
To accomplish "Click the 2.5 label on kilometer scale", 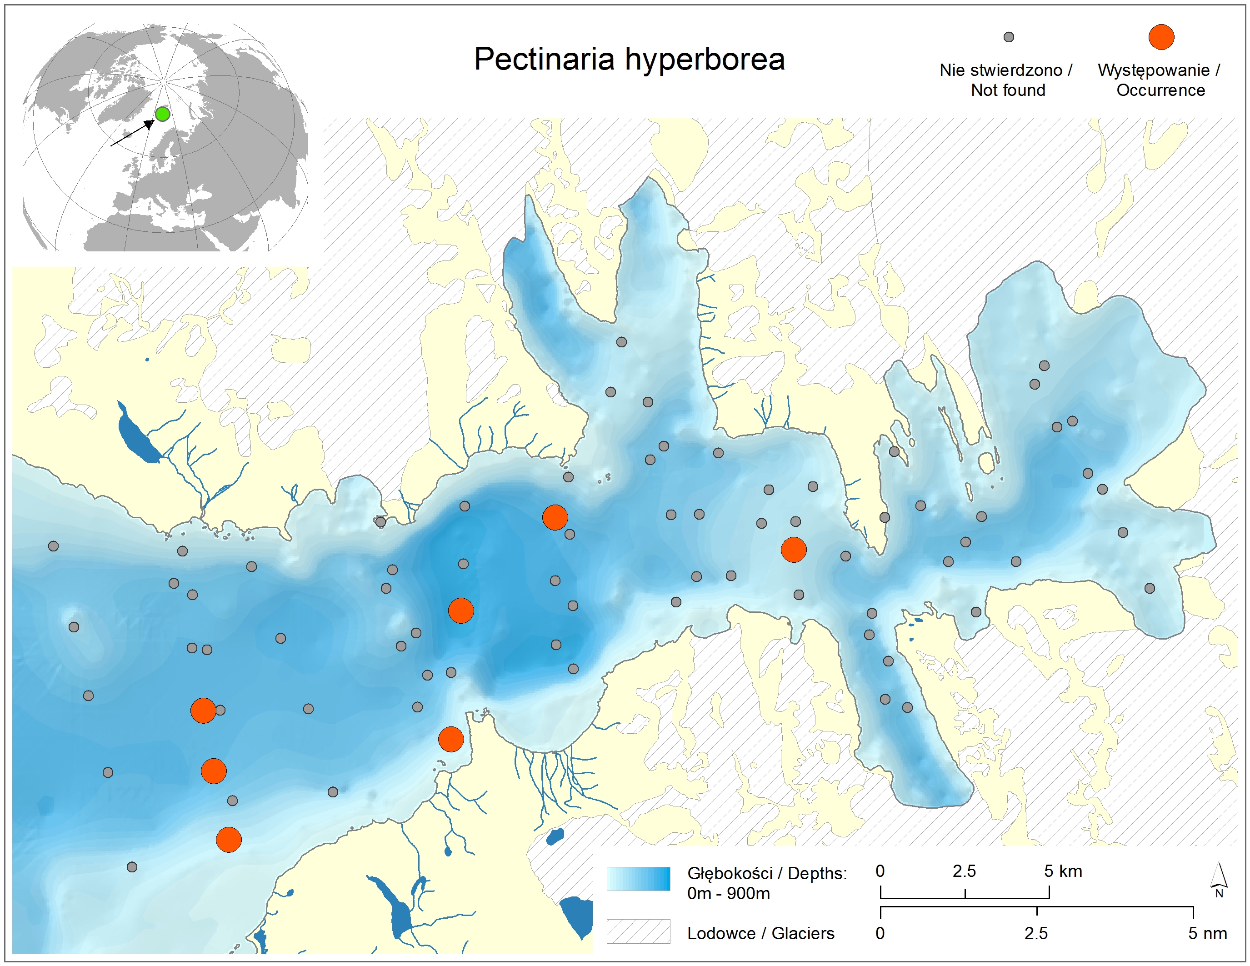I will 964,871.
